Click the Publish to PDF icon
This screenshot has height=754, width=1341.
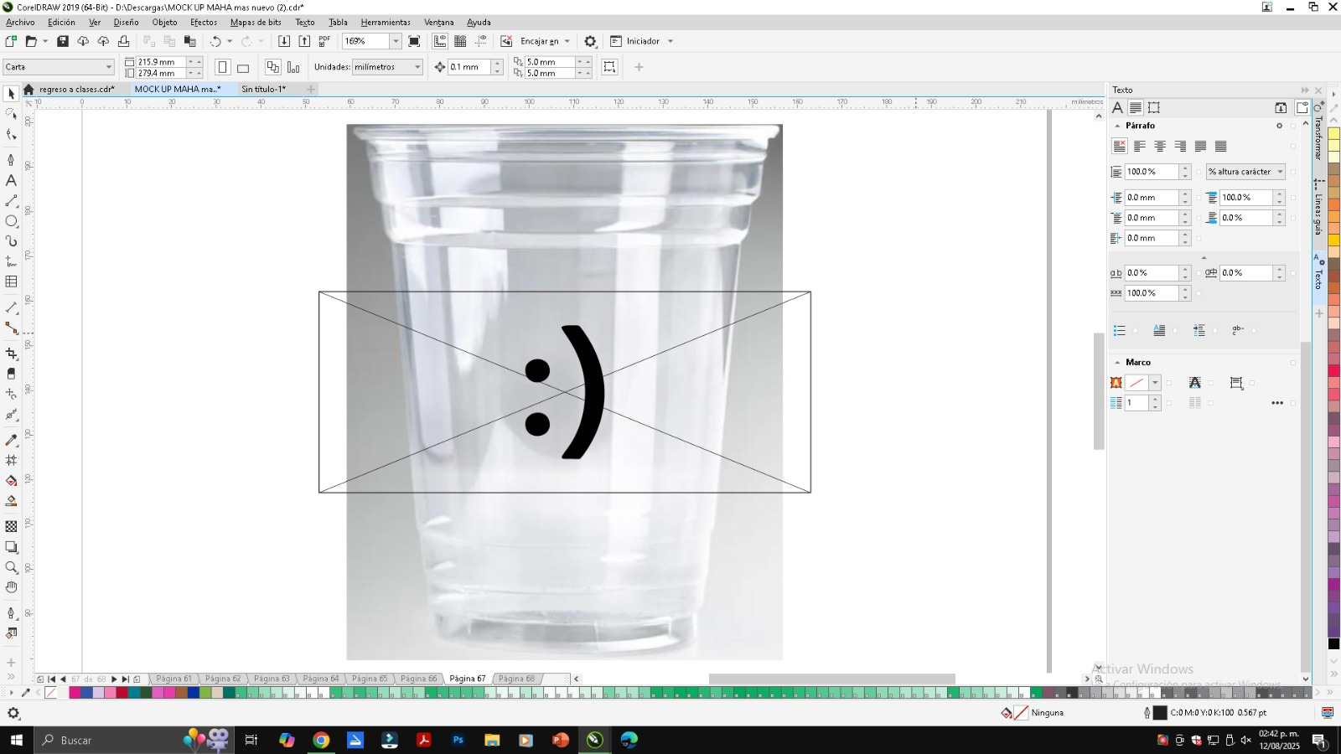pos(324,41)
